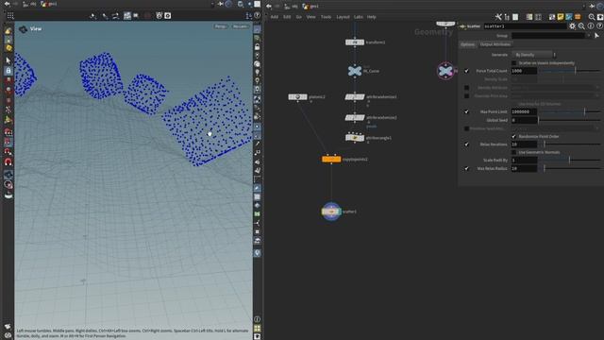604x340 pixels.
Task: Click the Force Total Count slider
Action: coord(569,71)
